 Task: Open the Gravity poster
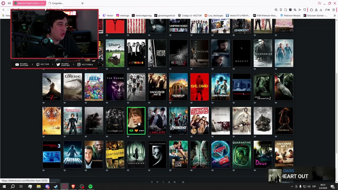coord(242,53)
